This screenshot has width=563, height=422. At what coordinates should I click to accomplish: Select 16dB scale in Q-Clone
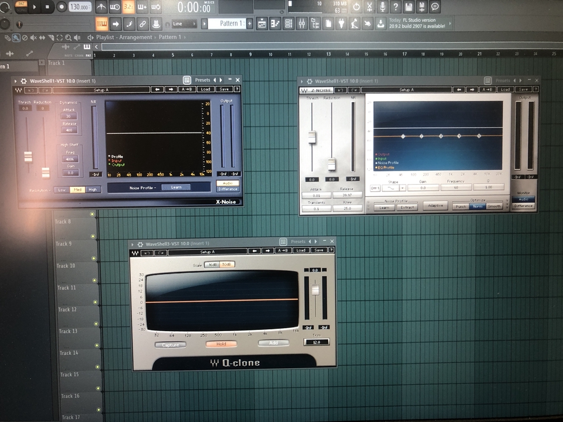point(212,265)
